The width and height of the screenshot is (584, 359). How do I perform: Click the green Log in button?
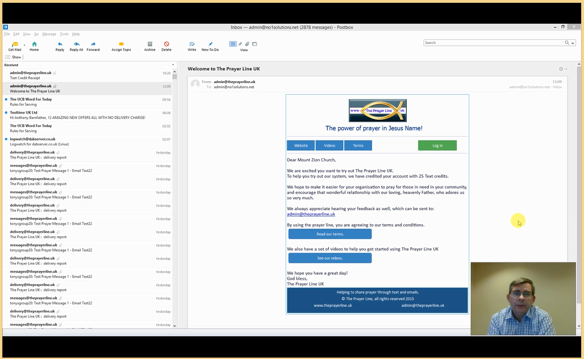437,145
